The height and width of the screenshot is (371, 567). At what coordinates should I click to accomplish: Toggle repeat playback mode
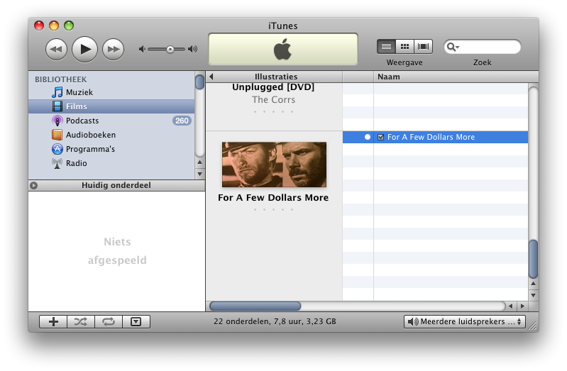(x=108, y=321)
